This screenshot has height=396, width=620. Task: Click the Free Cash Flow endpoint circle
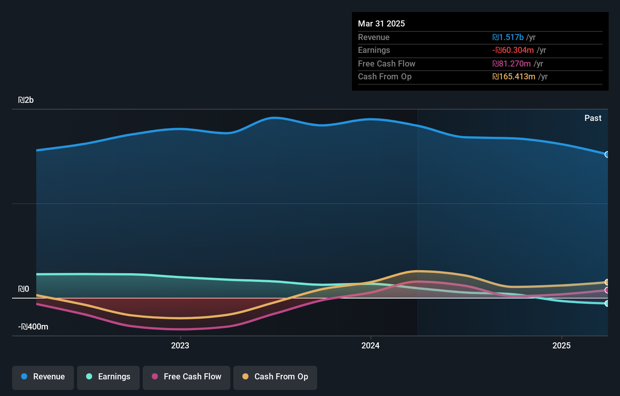click(x=607, y=291)
